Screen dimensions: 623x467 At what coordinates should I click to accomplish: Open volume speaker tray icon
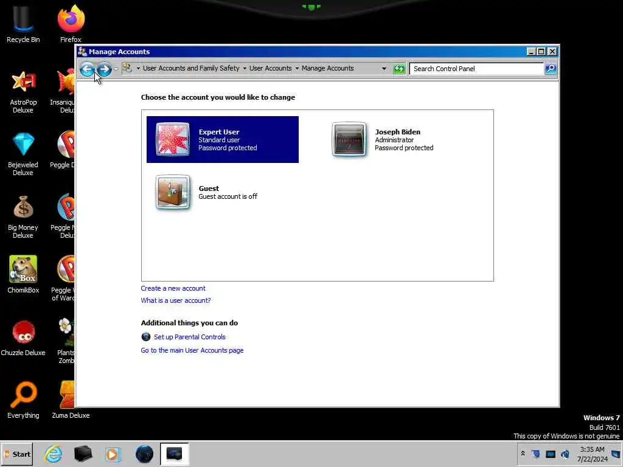565,454
